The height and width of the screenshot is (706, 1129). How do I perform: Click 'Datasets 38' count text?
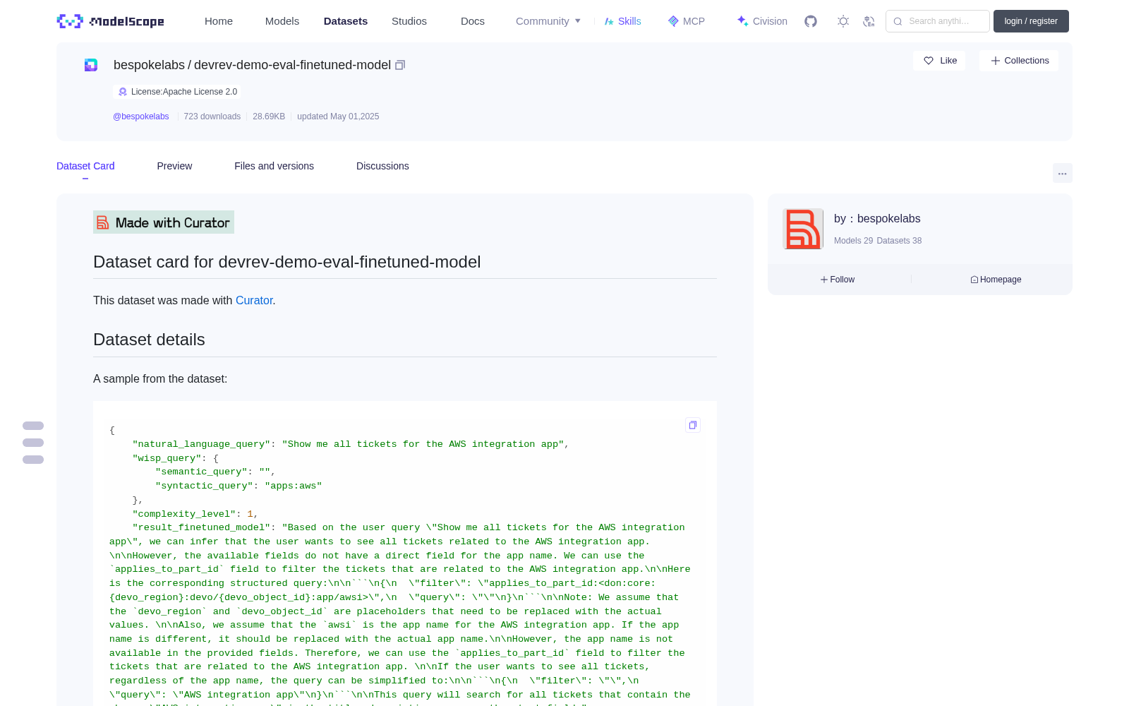[899, 241]
